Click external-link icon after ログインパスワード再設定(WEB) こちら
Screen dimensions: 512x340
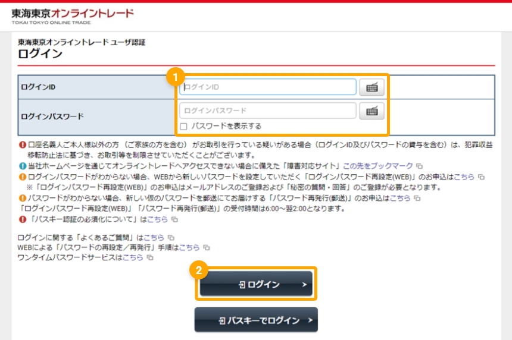click(481, 177)
